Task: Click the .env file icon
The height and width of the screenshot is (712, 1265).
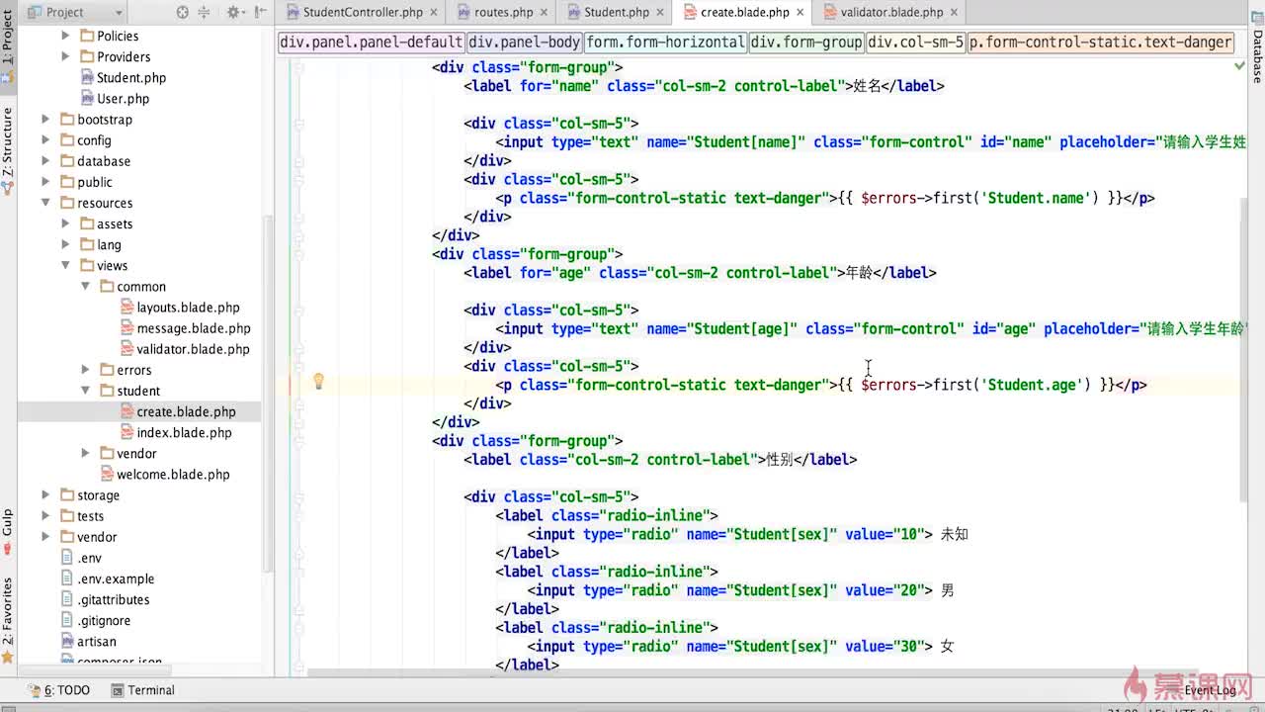Action: coord(67,558)
